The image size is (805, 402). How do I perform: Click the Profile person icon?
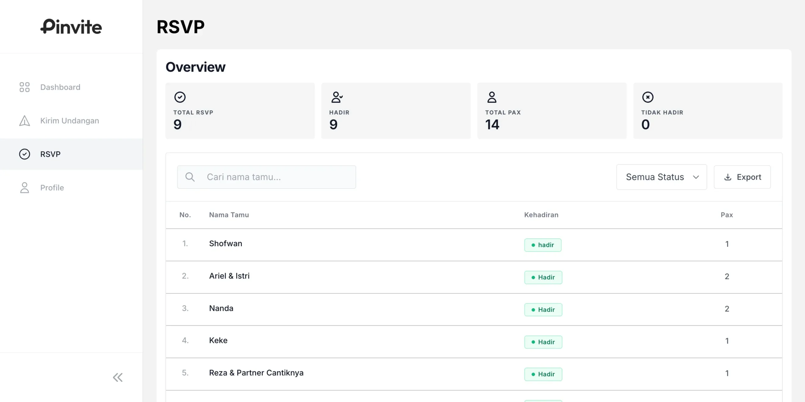click(x=25, y=187)
